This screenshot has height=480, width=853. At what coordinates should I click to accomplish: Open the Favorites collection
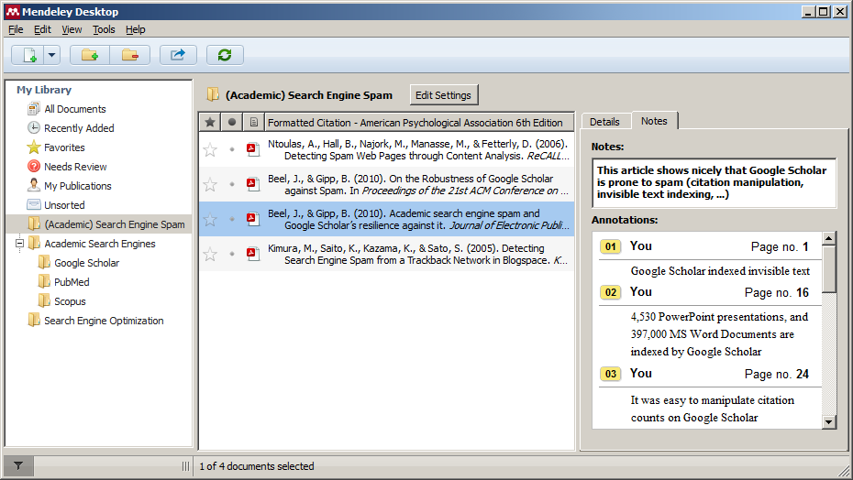click(x=64, y=147)
